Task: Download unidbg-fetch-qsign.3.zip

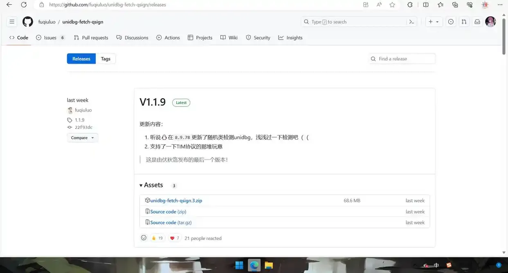Action: coord(176,201)
